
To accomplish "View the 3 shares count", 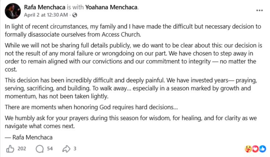I will tap(75, 148).
